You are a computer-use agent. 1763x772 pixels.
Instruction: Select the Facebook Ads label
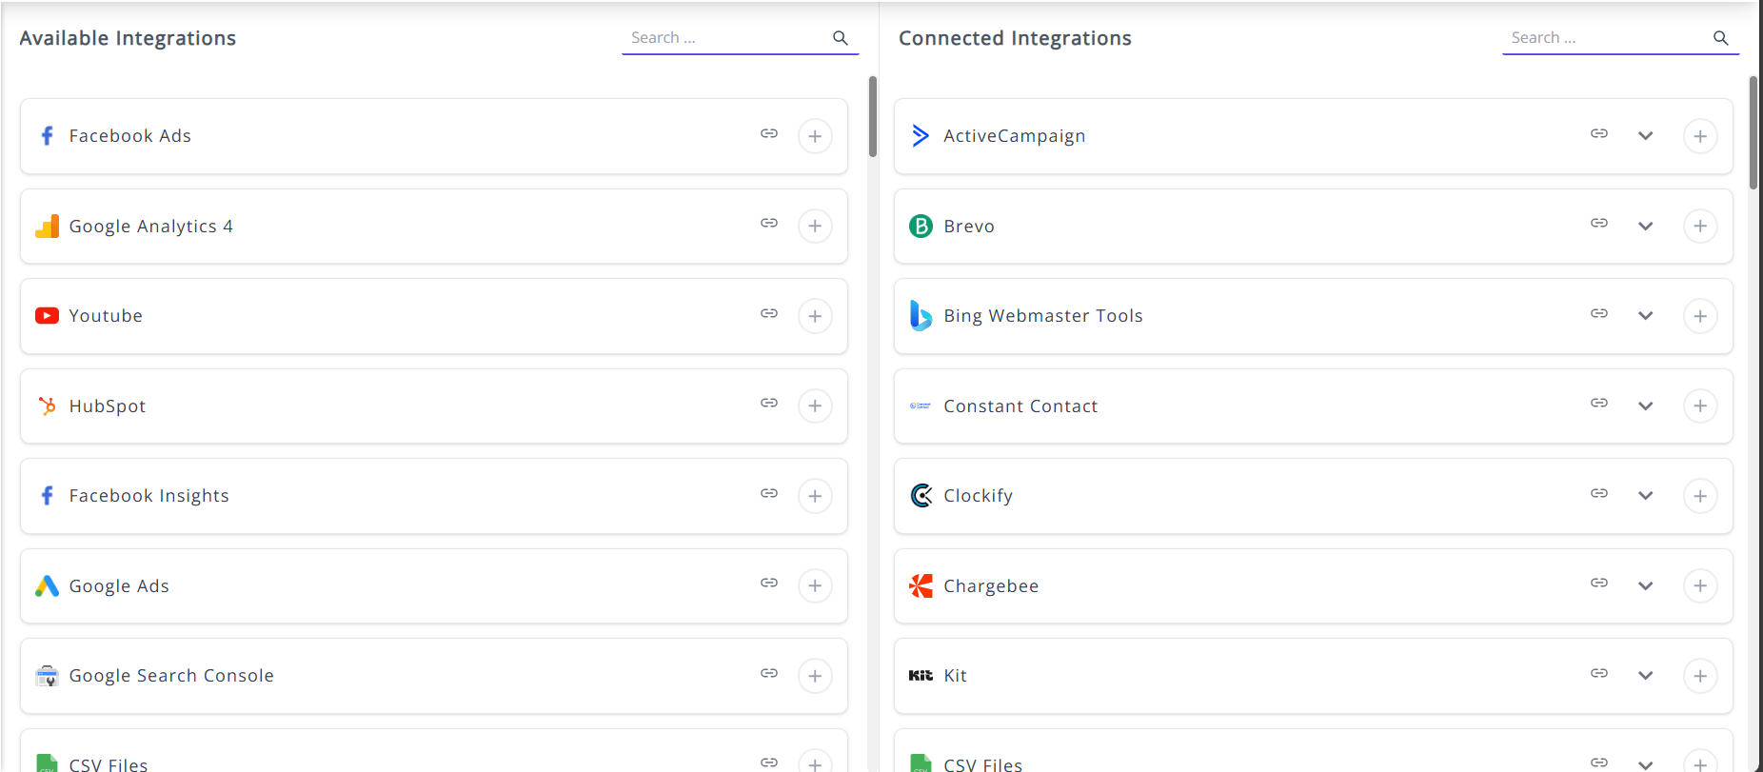[x=130, y=136]
